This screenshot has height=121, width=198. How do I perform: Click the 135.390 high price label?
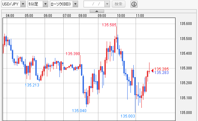tap(73, 54)
